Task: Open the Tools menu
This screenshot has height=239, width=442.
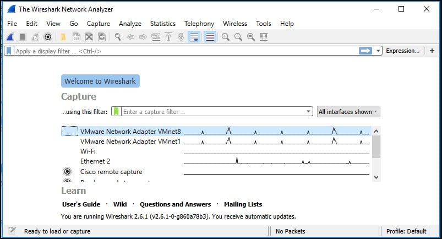Action: (263, 24)
